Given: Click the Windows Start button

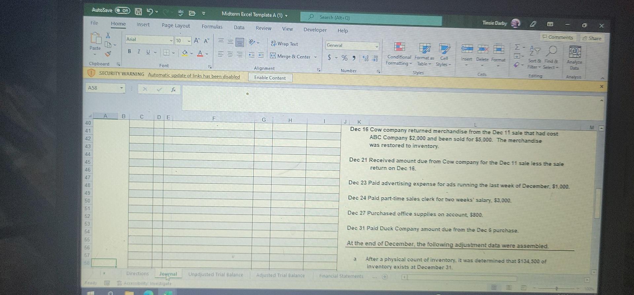Looking at the screenshot, I should coord(91,292).
